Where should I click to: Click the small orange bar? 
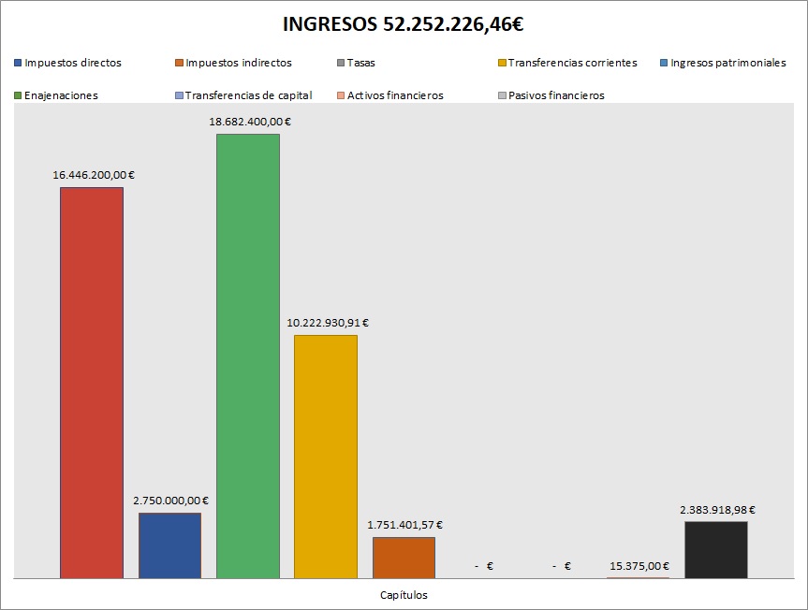tap(404, 558)
